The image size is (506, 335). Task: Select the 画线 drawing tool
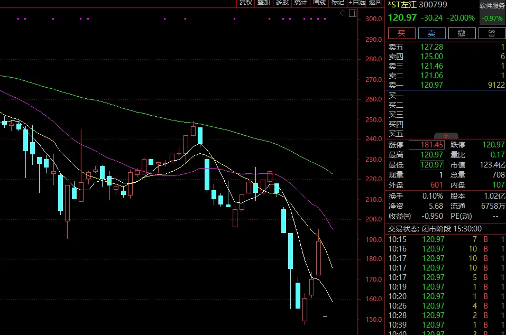pyautogui.click(x=319, y=3)
